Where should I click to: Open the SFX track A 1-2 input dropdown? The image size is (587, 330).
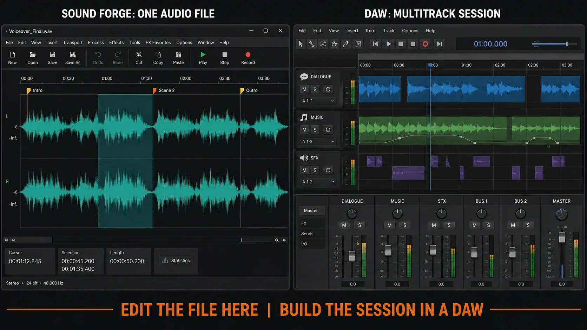click(318, 182)
